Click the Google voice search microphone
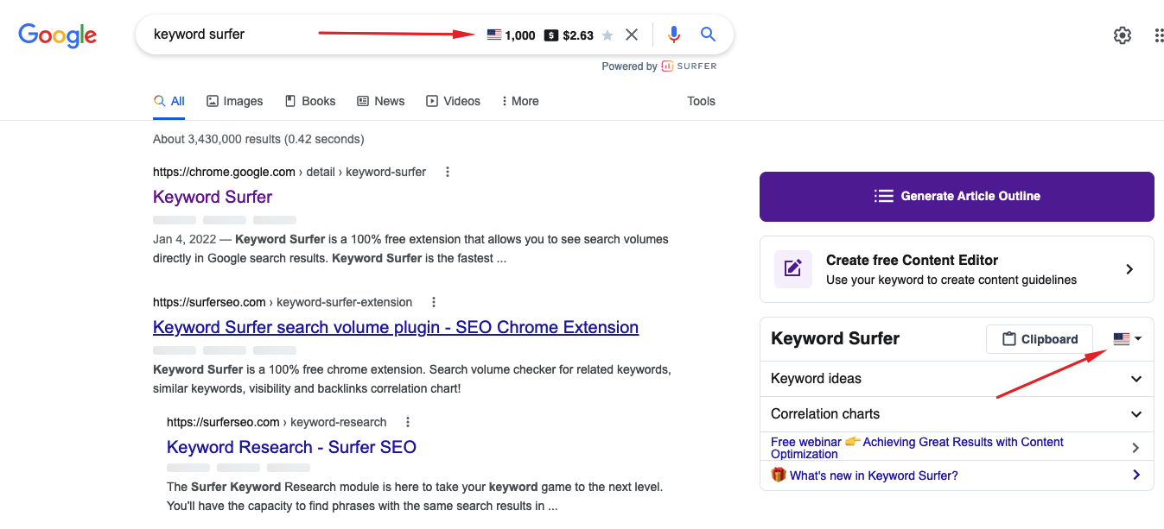This screenshot has height=529, width=1164. tap(673, 35)
